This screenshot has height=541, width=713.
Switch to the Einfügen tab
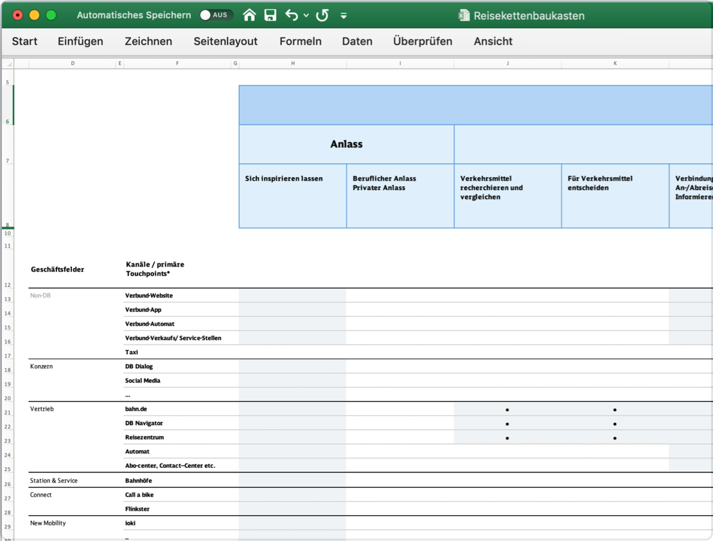pos(80,41)
